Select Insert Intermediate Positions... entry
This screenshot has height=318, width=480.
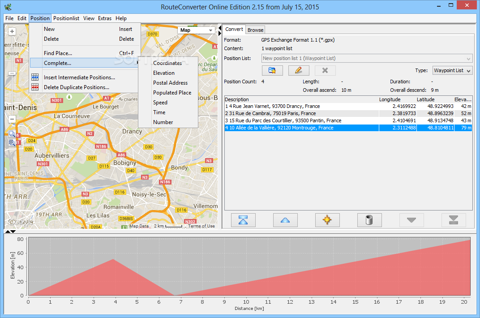pos(85,77)
